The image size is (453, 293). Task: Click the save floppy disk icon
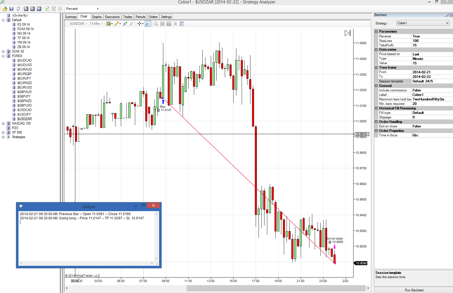(x=12, y=9)
